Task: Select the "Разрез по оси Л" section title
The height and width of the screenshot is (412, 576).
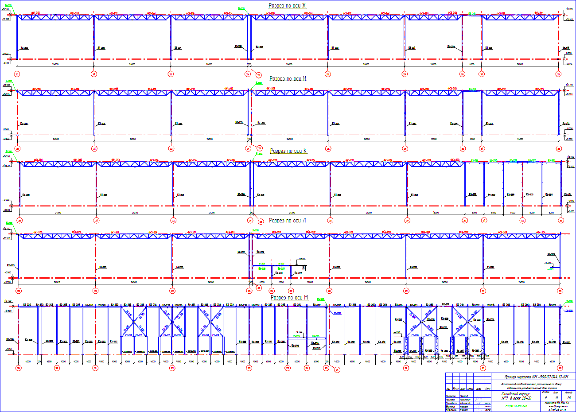Action: tap(288, 221)
